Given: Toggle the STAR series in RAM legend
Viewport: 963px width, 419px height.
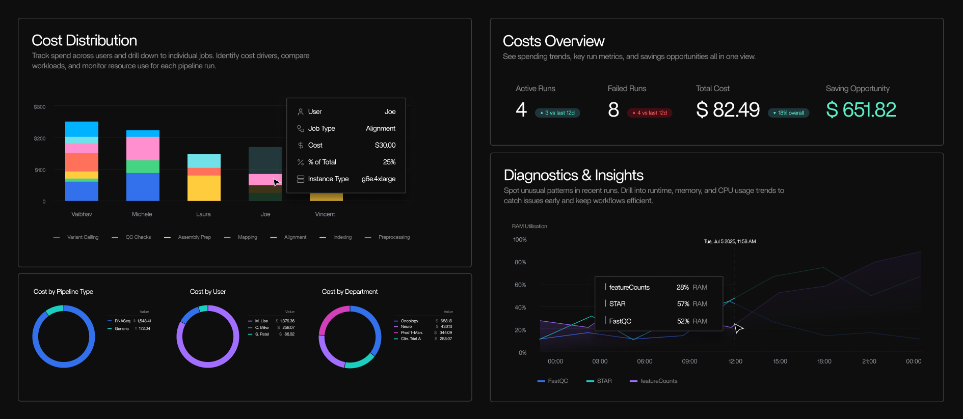Looking at the screenshot, I should 599,381.
